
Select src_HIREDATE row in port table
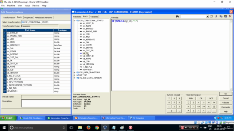pos(37,45)
